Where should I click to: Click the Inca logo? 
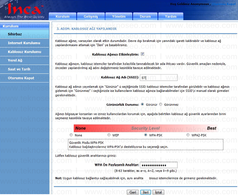[24, 11]
